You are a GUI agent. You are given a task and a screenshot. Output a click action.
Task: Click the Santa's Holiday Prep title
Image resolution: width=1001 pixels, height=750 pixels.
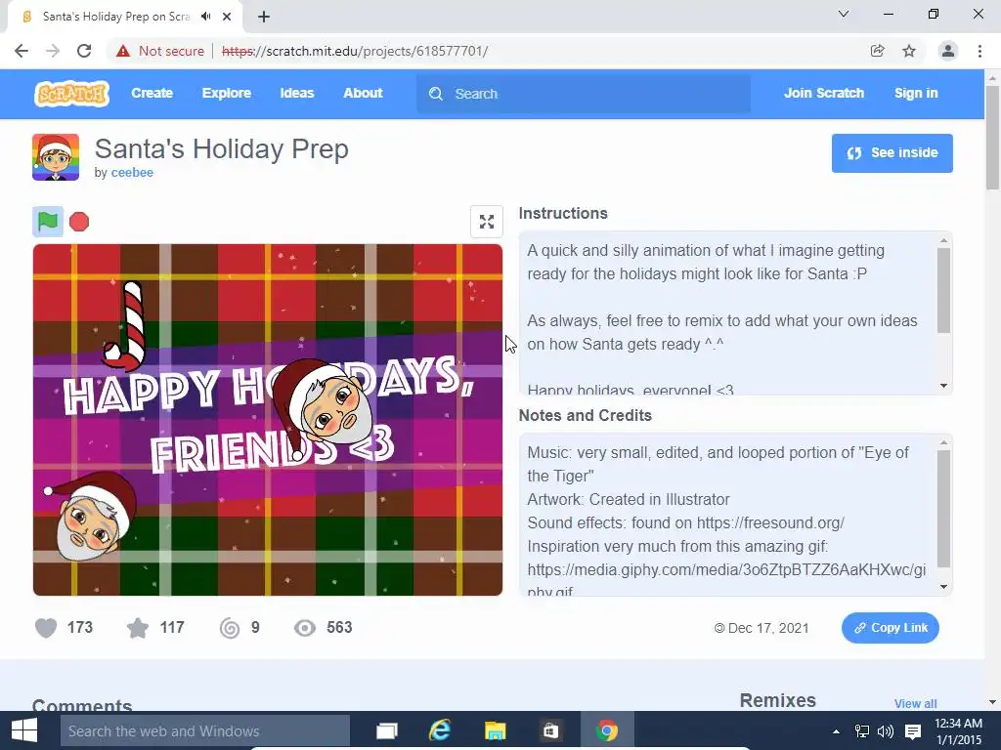[222, 148]
